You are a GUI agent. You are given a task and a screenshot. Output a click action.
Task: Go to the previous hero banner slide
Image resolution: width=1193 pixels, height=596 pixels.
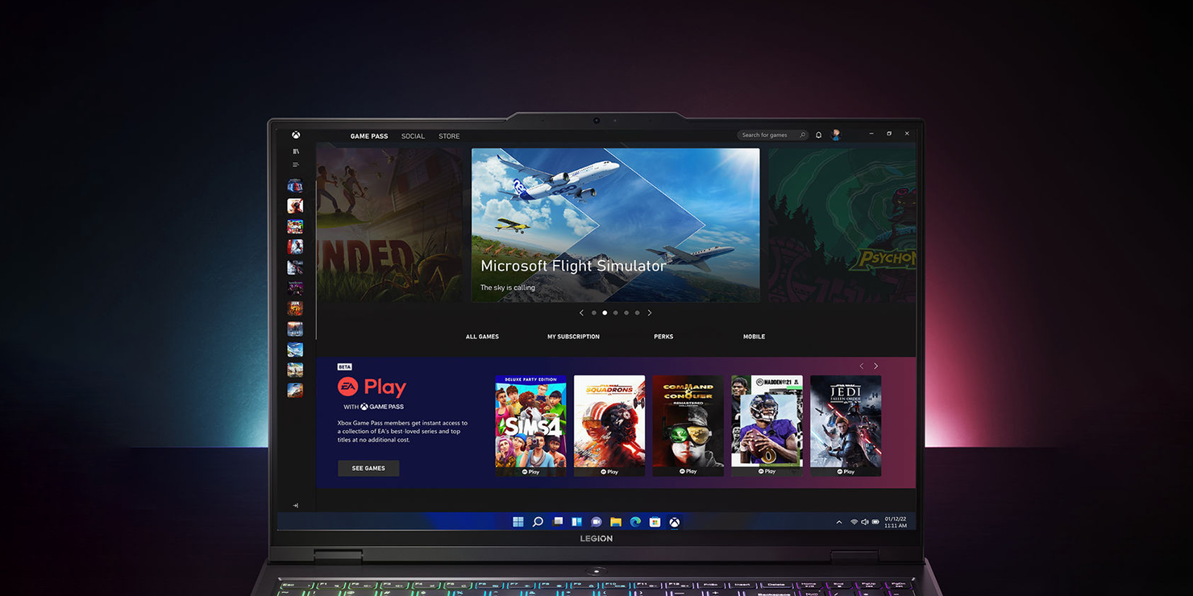(x=581, y=312)
